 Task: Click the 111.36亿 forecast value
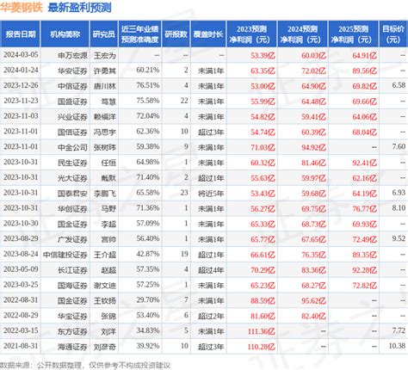click(261, 331)
